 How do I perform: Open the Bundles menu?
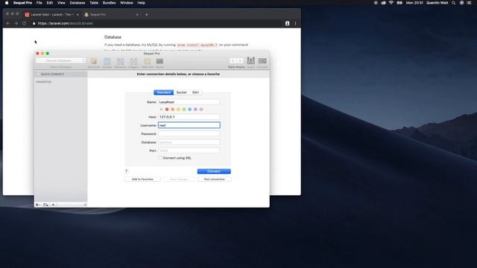[109, 3]
